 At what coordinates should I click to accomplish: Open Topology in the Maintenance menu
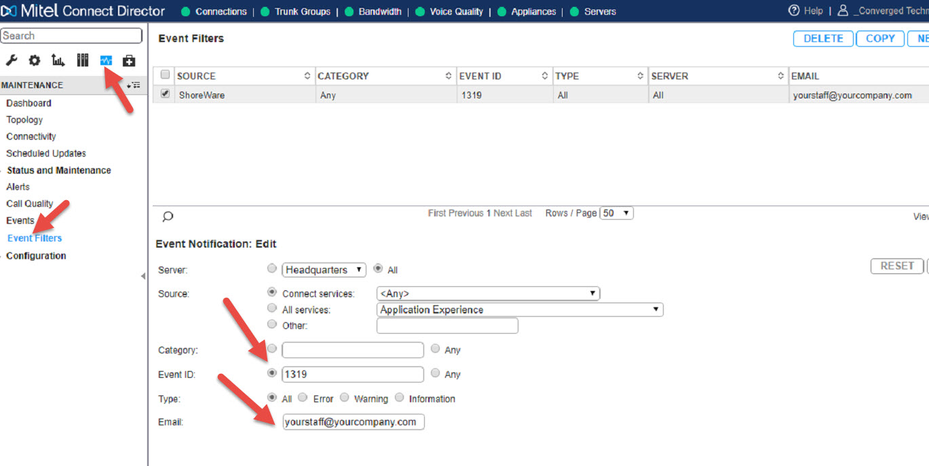pyautogui.click(x=24, y=120)
